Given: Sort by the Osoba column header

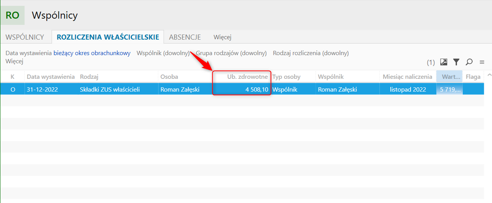Looking at the screenshot, I should [185, 77].
